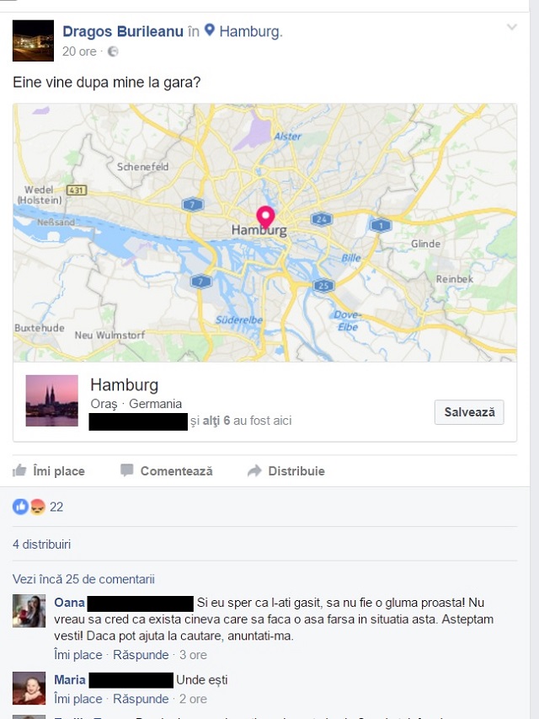The image size is (539, 719).
Task: Click the Hamburg location pin icon in header
Action: point(210,30)
